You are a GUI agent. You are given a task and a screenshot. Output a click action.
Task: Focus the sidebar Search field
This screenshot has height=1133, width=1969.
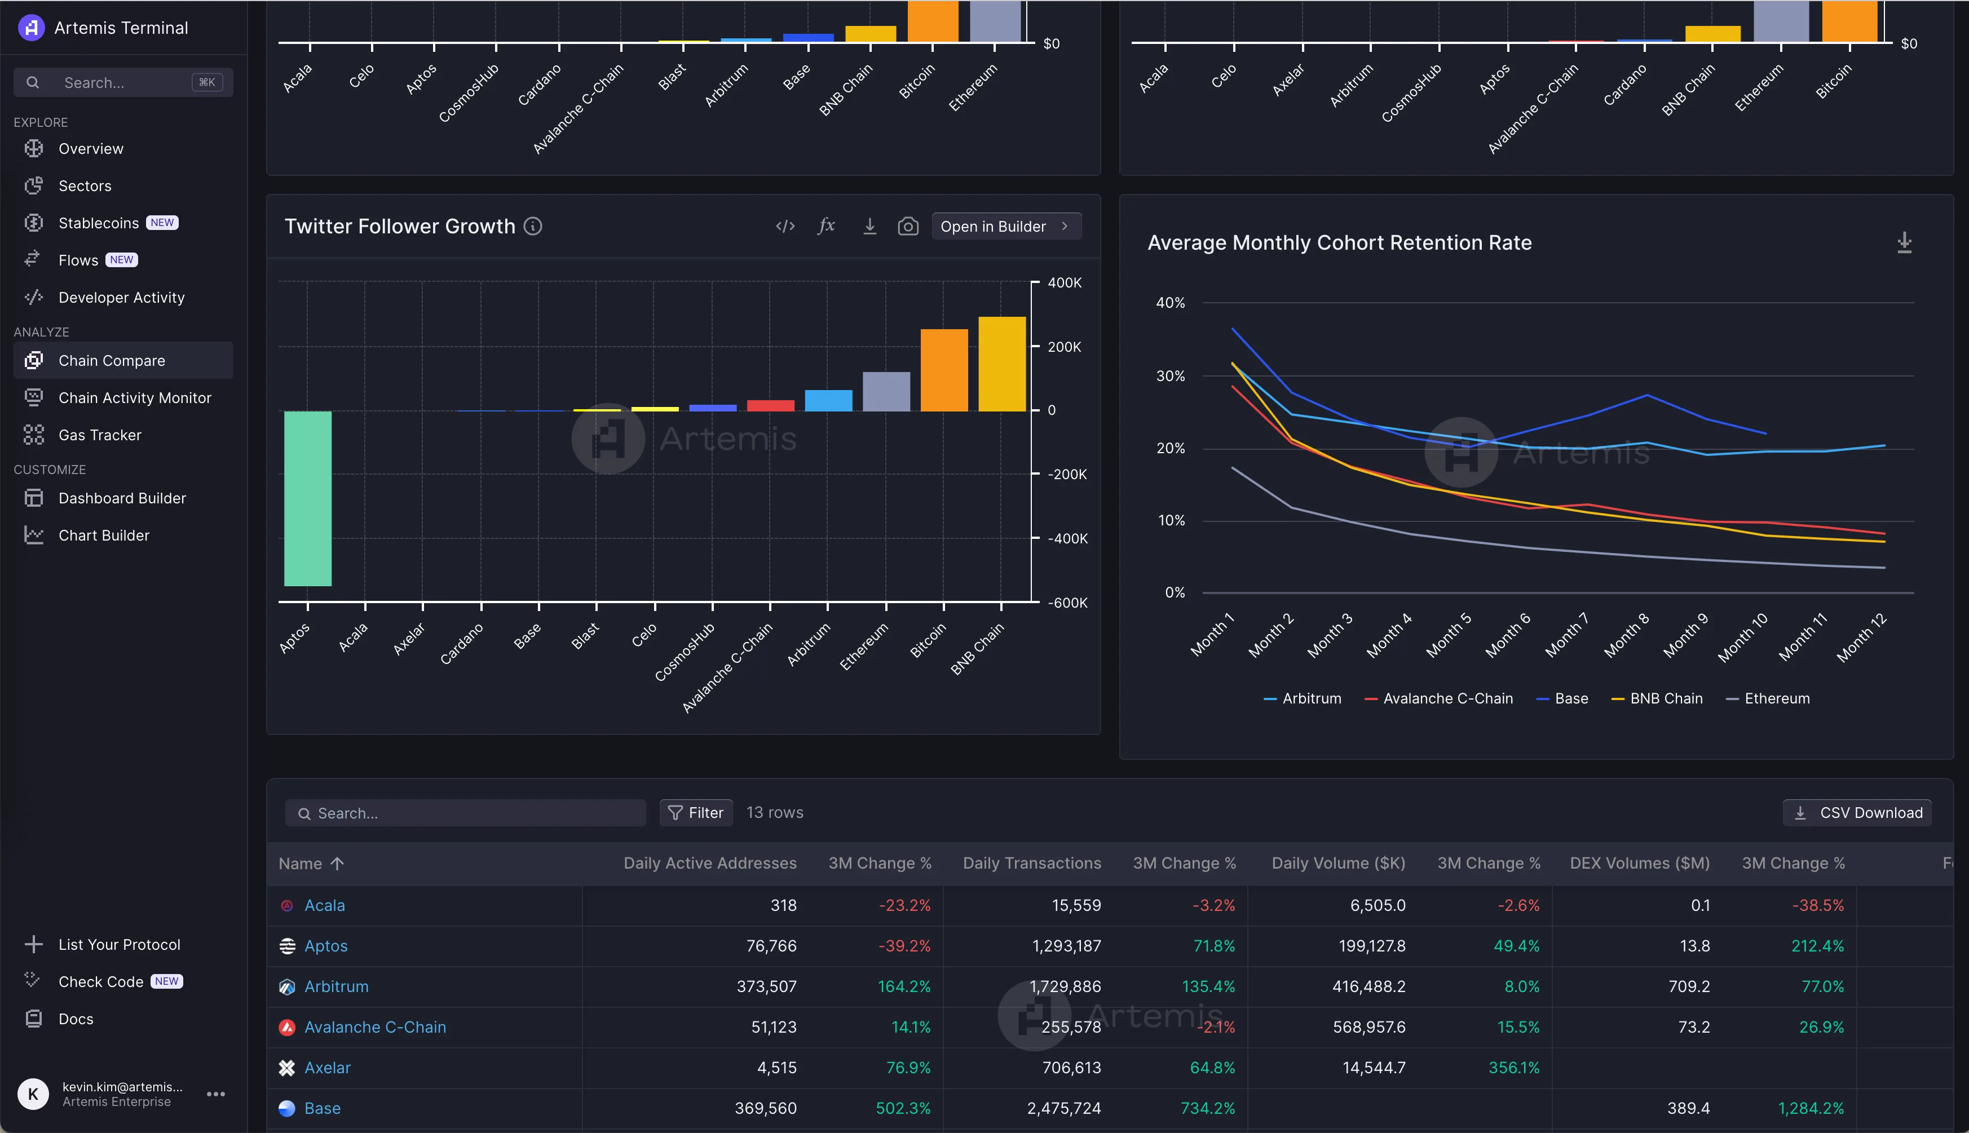pyautogui.click(x=123, y=82)
